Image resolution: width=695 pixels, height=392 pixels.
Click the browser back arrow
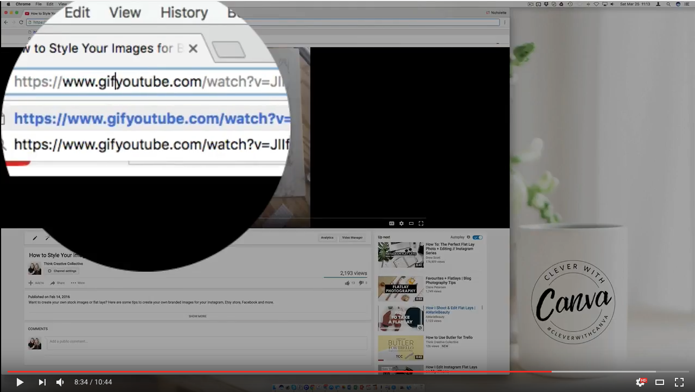pos(6,22)
